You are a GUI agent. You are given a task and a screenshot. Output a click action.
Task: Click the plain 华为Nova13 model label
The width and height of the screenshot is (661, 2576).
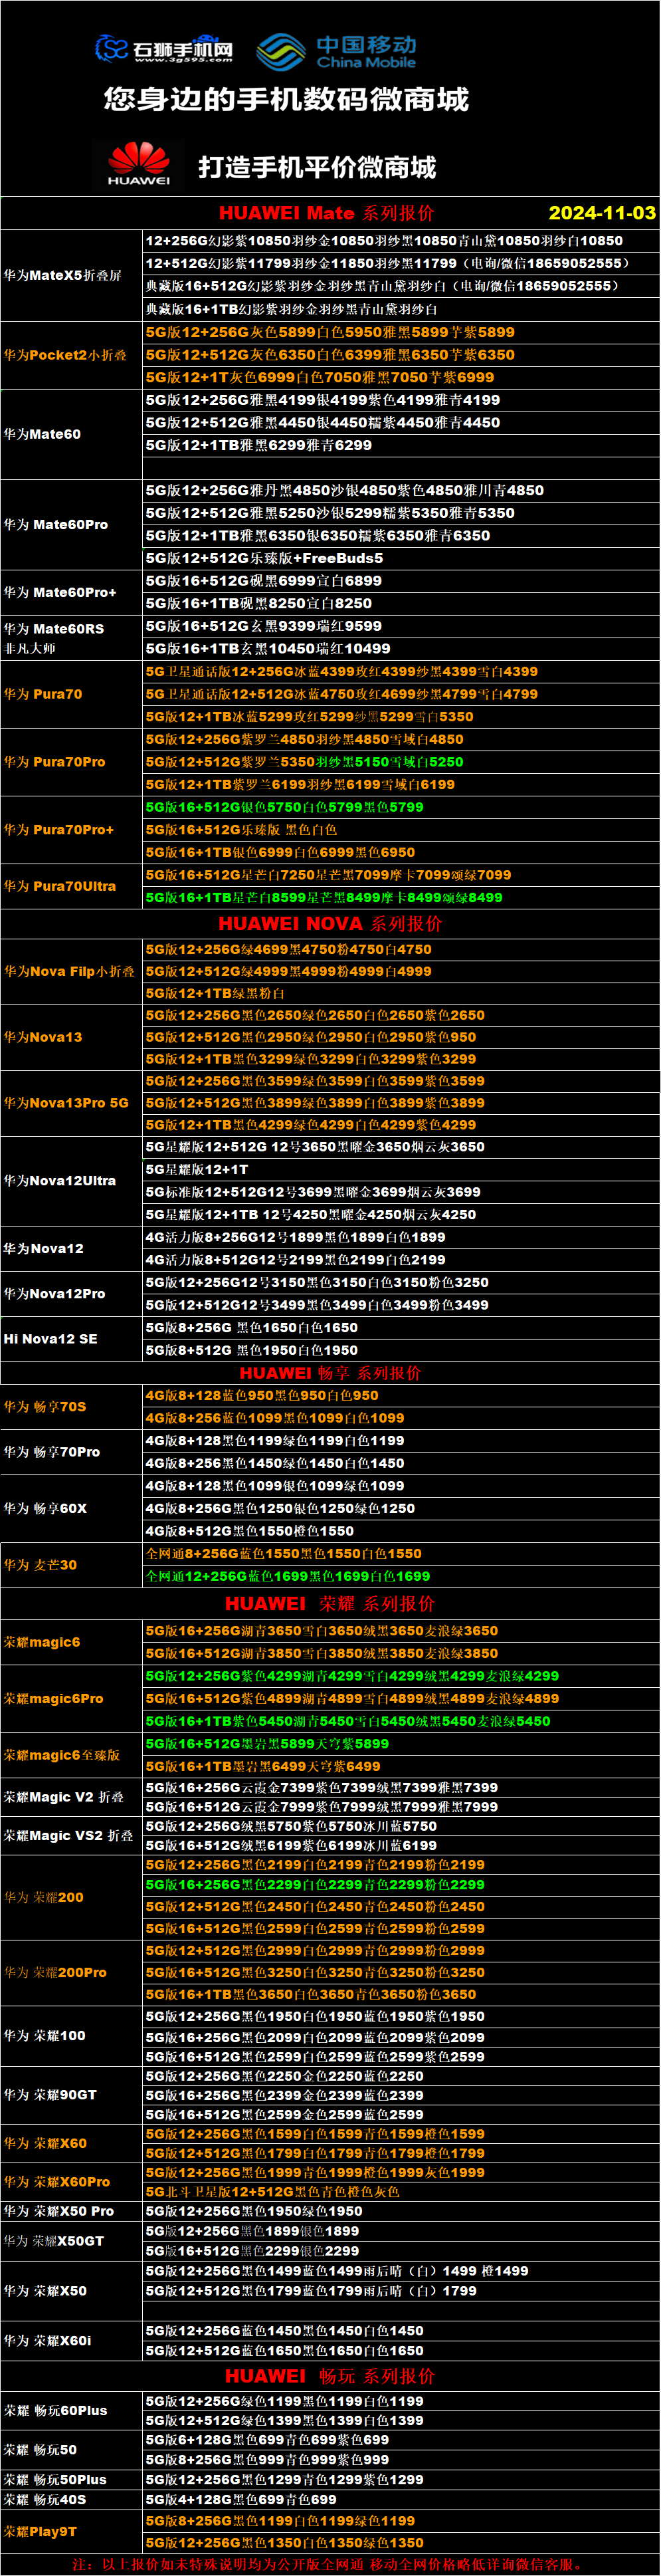pyautogui.click(x=43, y=1037)
